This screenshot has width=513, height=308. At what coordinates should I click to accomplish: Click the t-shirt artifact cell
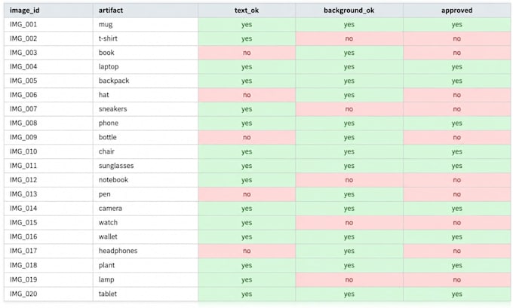[146, 38]
